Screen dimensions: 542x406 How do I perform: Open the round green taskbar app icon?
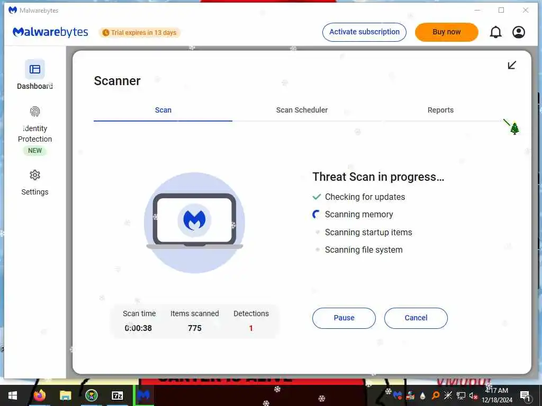pos(92,395)
